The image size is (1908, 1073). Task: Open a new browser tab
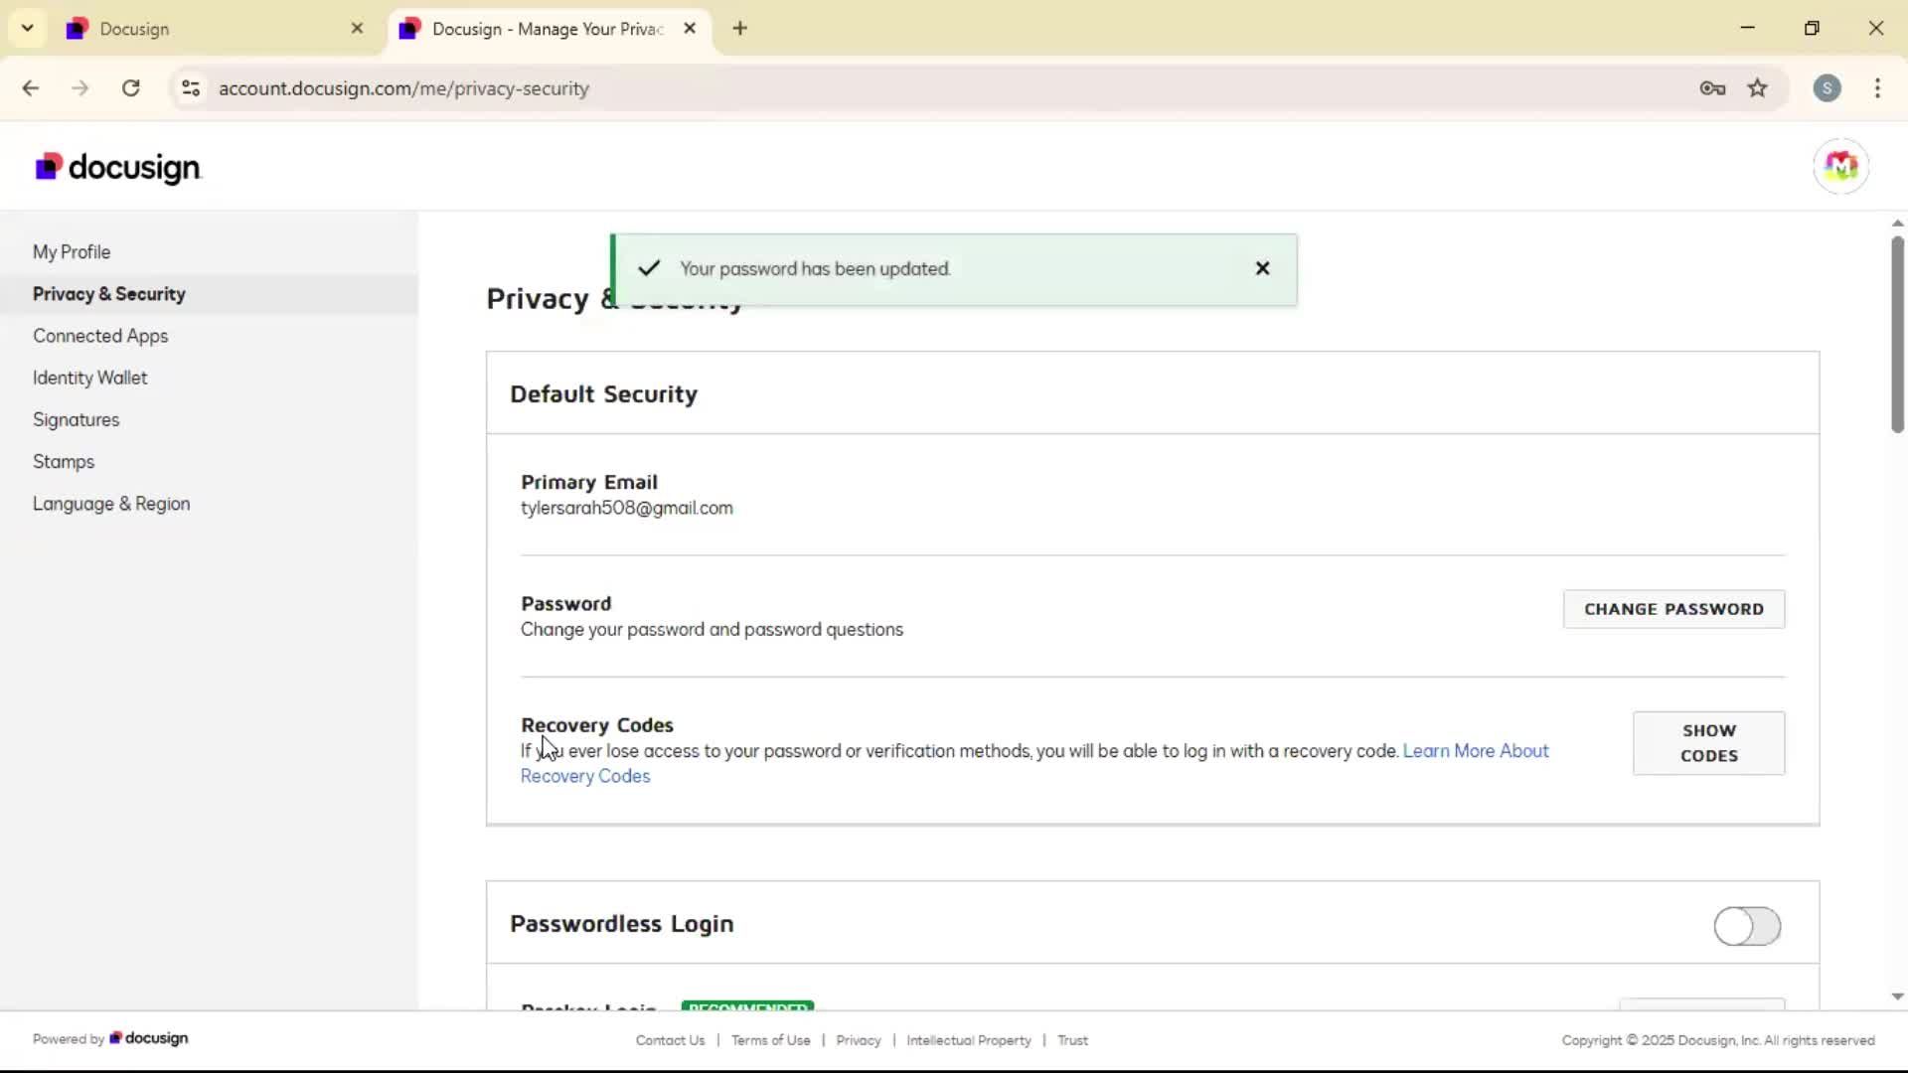(x=739, y=28)
